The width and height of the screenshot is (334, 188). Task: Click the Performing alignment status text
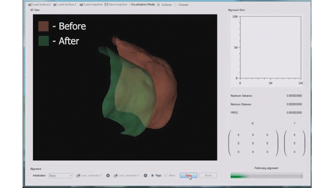(x=266, y=168)
